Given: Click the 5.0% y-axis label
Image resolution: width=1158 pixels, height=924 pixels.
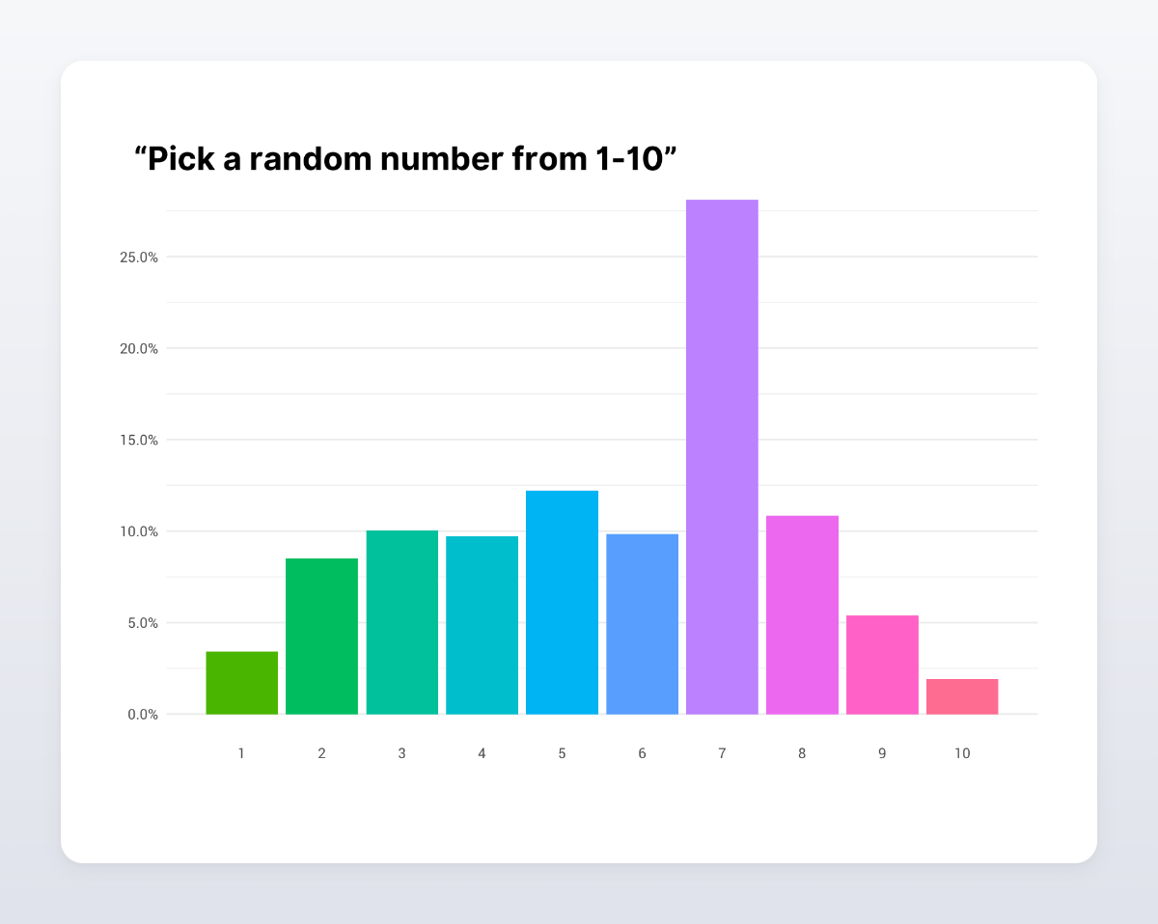Looking at the screenshot, I should (x=142, y=623).
